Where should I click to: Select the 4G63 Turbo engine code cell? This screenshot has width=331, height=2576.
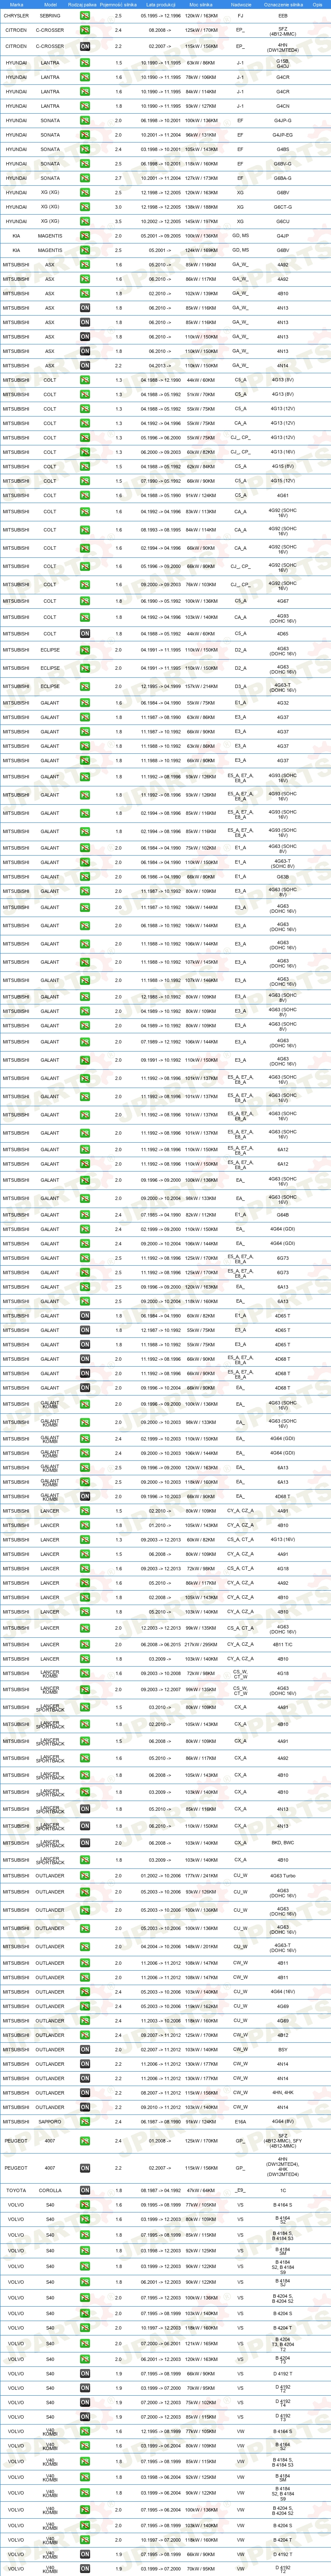pyautogui.click(x=283, y=1876)
